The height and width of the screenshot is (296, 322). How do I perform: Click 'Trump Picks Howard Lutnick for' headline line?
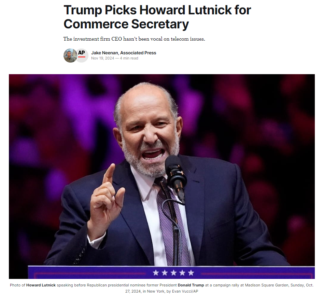(157, 10)
